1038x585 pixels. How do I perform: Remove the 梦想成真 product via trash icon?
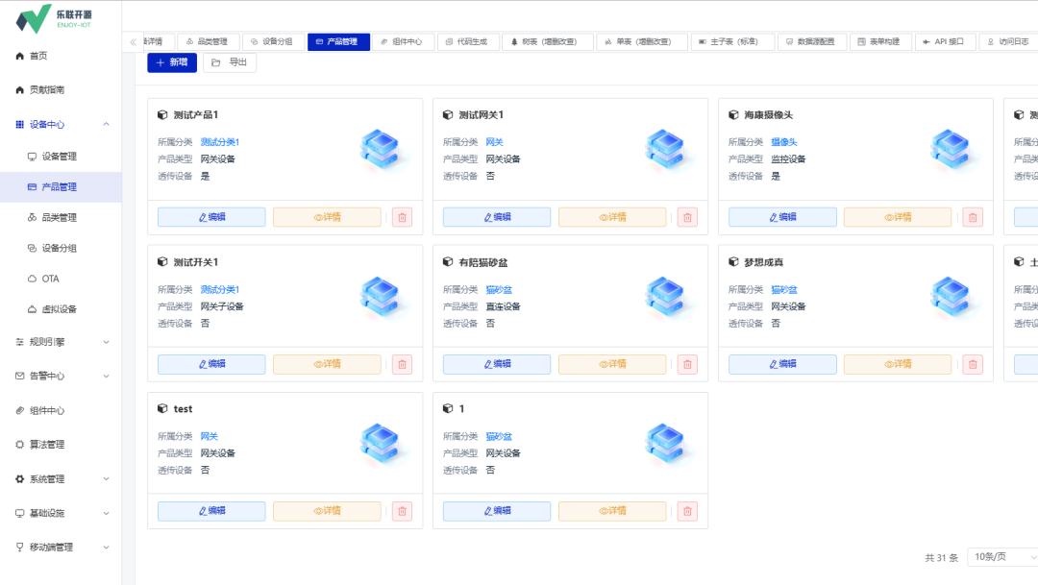tap(973, 364)
